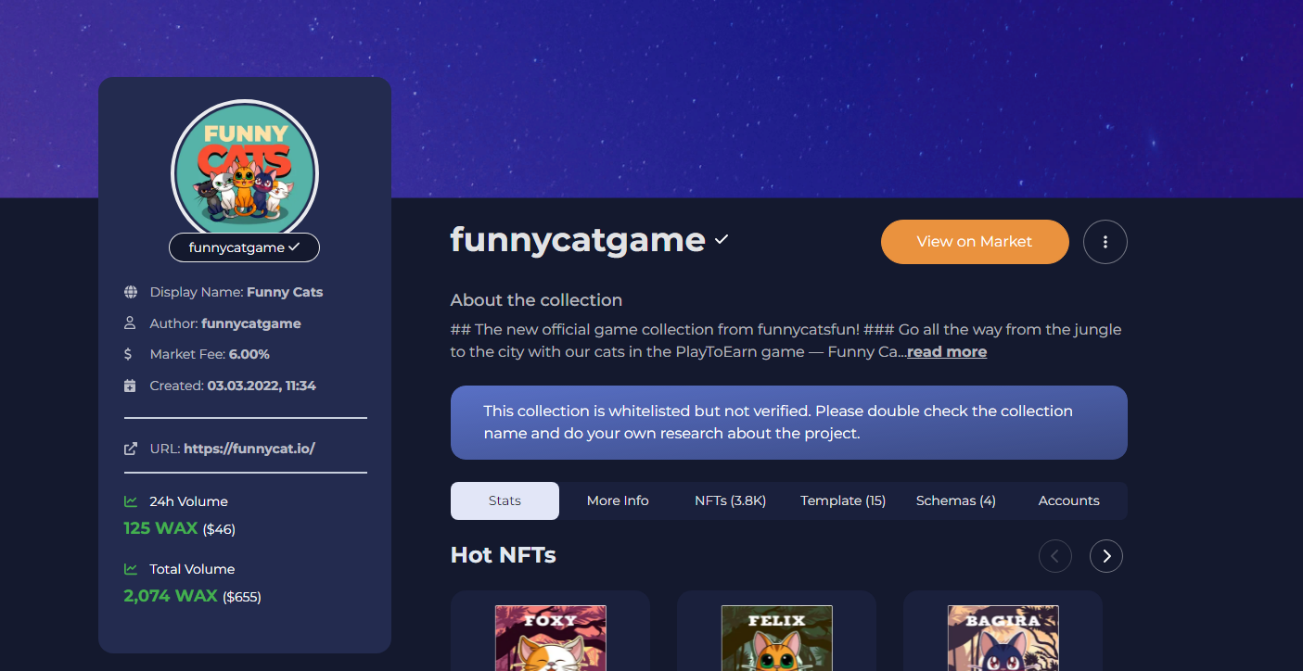
Task: Click the created date 03.03.2022, 11:34
Action: [262, 386]
